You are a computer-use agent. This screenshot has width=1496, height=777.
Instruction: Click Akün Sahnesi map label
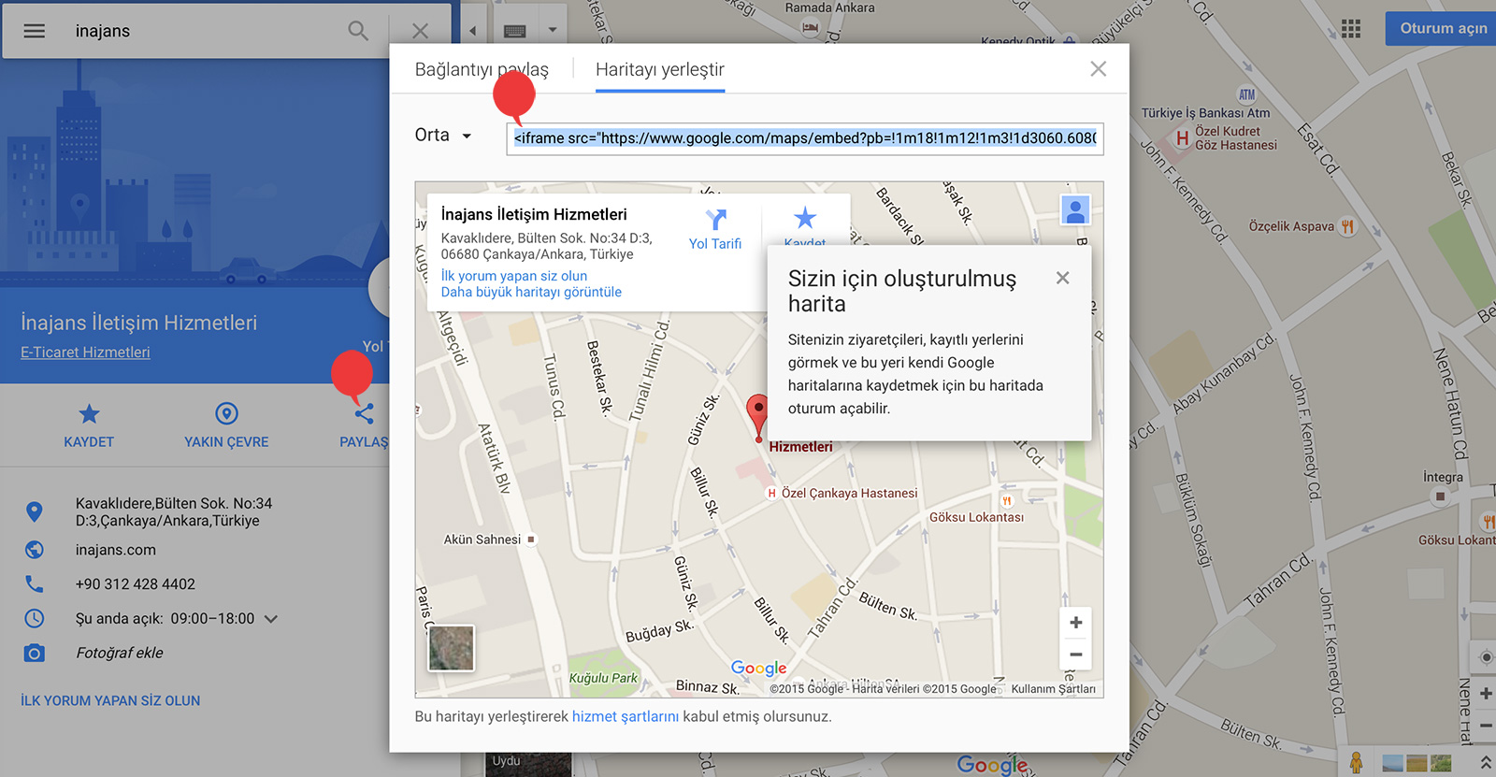(x=482, y=540)
